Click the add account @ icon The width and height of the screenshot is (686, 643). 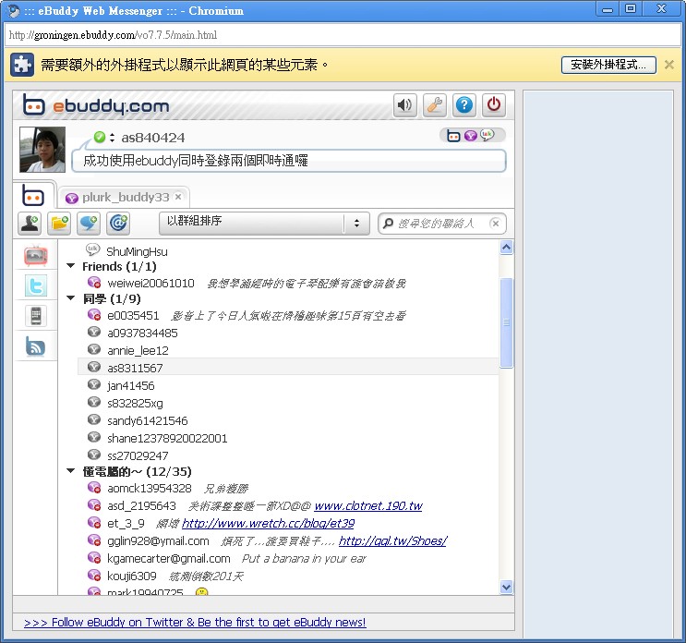coord(118,223)
